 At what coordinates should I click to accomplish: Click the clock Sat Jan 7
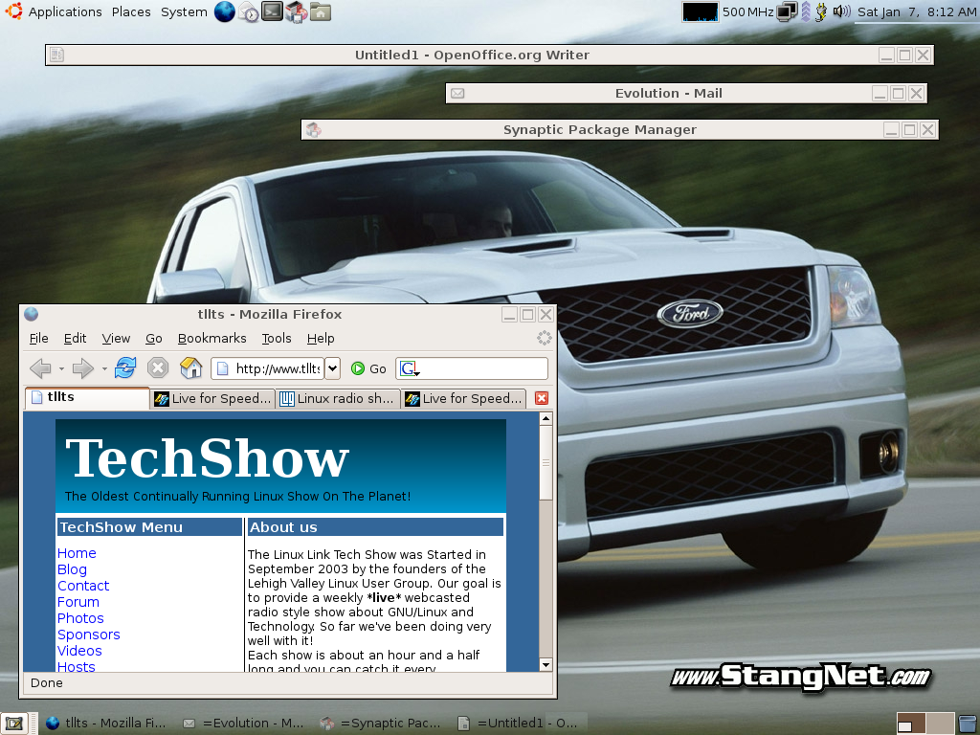916,11
